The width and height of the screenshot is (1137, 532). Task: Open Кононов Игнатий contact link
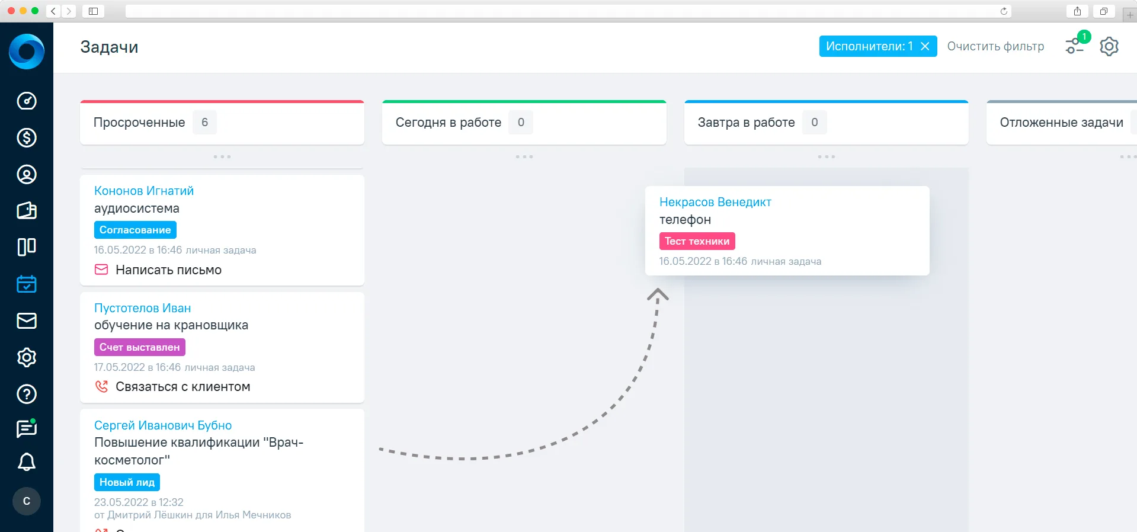(144, 191)
